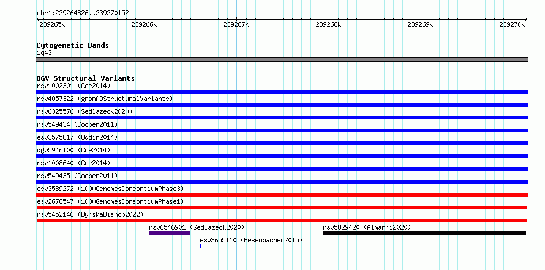Select the dgv594n100 blue variant bar
Image resolution: width=545 pixels, height=270 pixels.
click(x=282, y=156)
